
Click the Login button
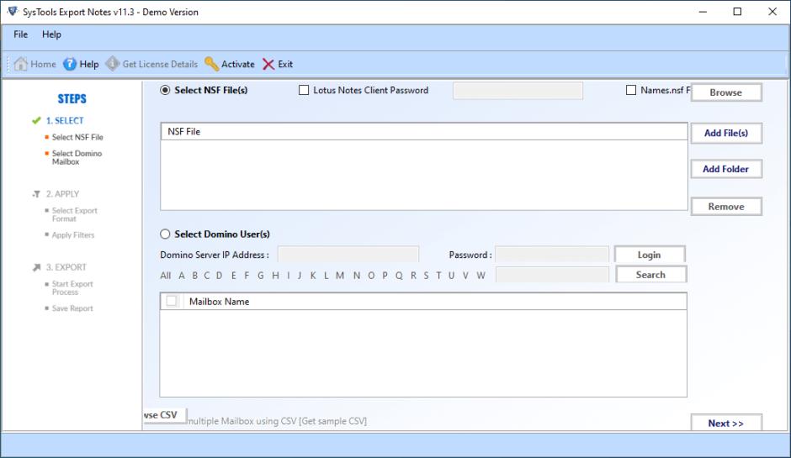650,255
